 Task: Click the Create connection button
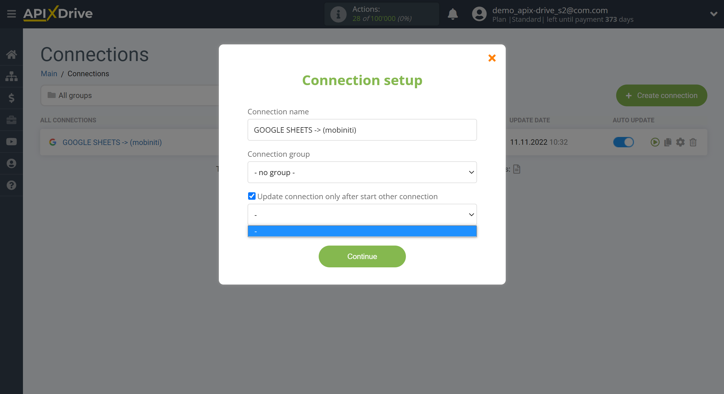coord(661,96)
